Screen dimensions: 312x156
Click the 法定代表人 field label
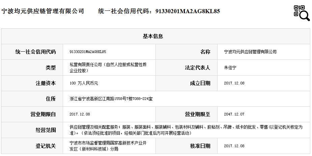click(x=198, y=68)
